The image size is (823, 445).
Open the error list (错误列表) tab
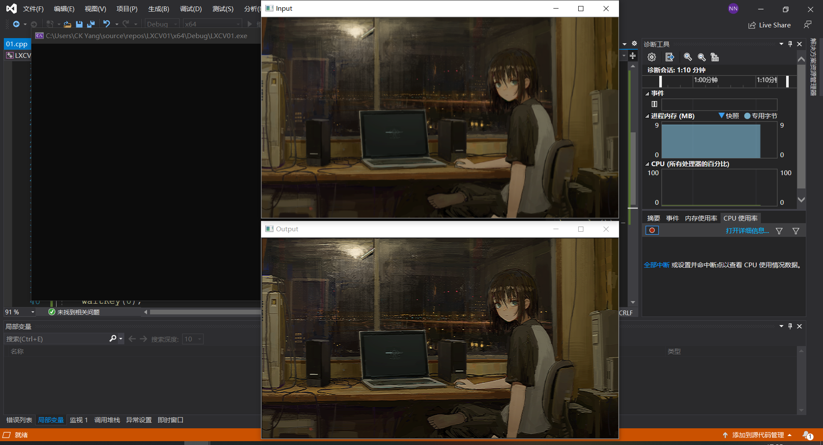coord(19,420)
